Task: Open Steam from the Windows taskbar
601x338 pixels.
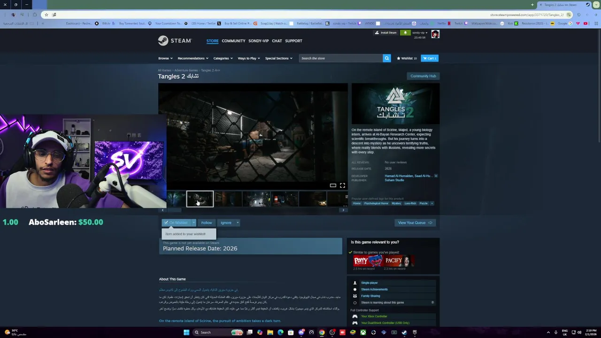Action: pyautogui.click(x=404, y=332)
